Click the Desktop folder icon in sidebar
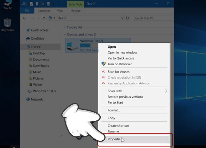Screen dimensions: 206x148 pos(31,53)
